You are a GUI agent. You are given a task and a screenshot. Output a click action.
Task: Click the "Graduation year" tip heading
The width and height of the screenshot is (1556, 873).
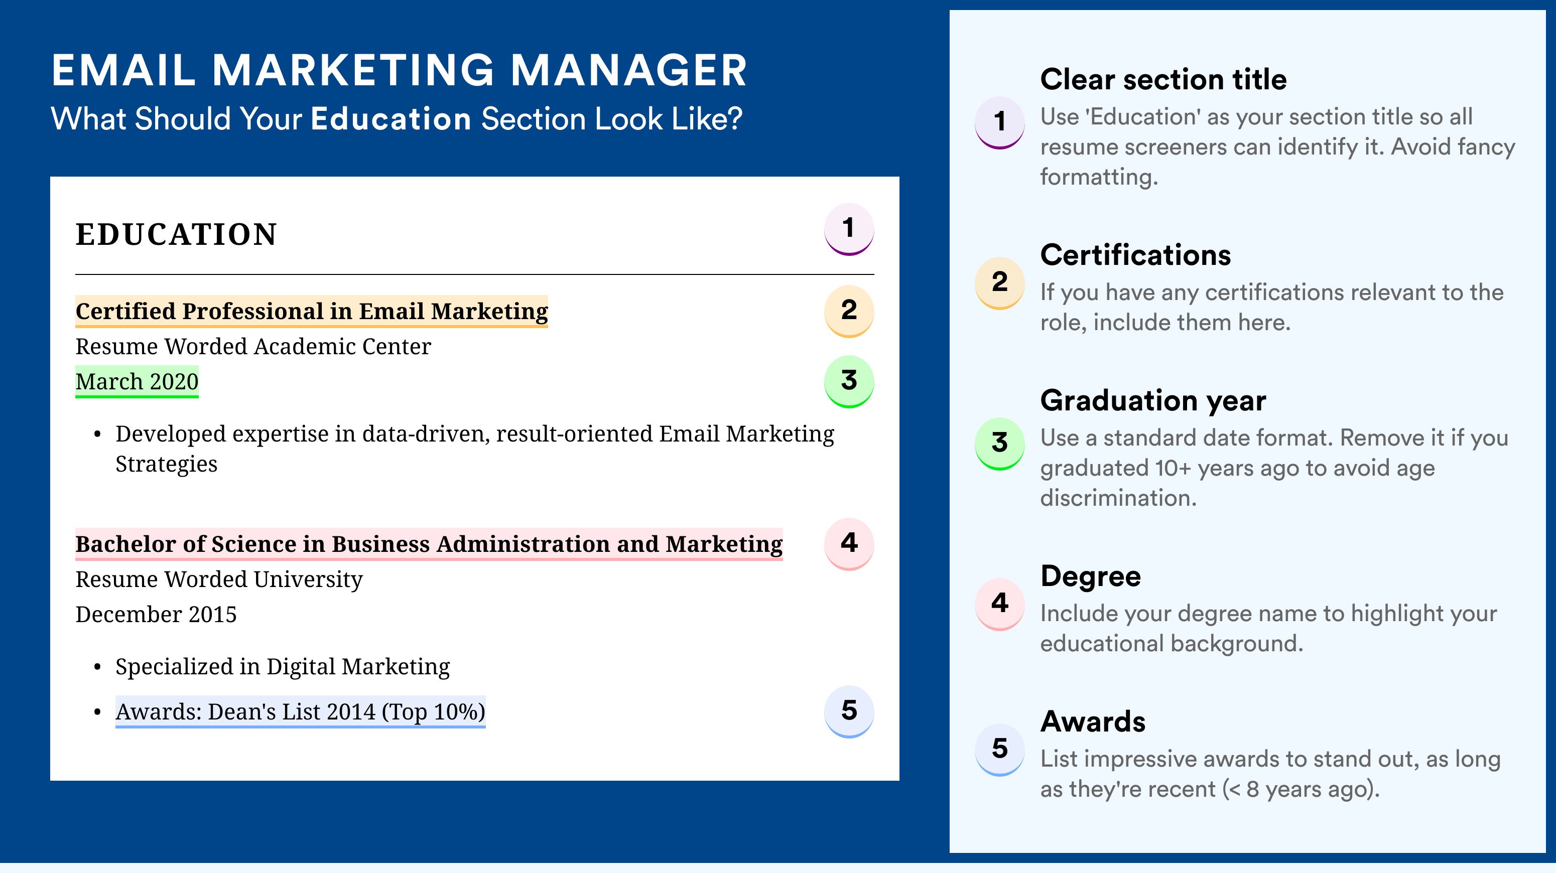[x=1153, y=400]
